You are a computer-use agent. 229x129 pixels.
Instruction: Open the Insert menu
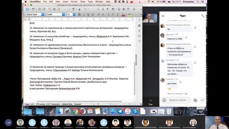point(65,1)
